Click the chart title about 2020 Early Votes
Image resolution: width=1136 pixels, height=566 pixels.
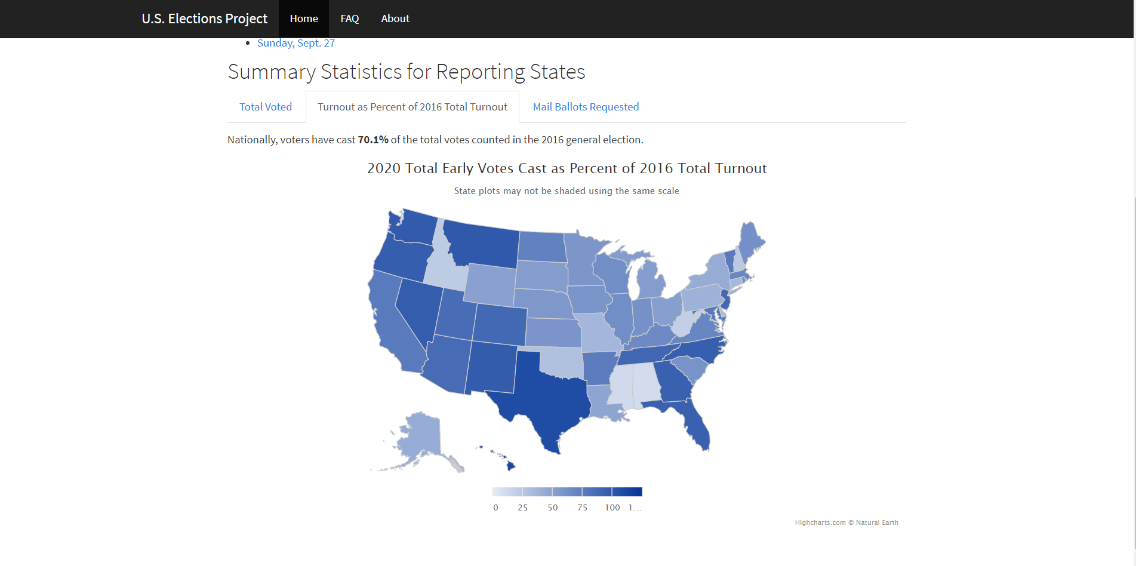[x=567, y=168]
